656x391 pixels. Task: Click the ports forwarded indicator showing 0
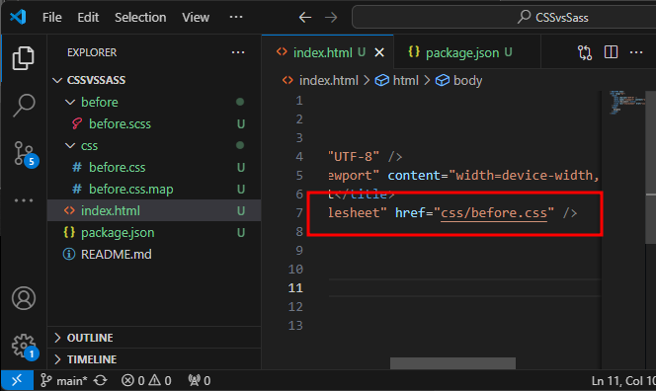point(200,380)
